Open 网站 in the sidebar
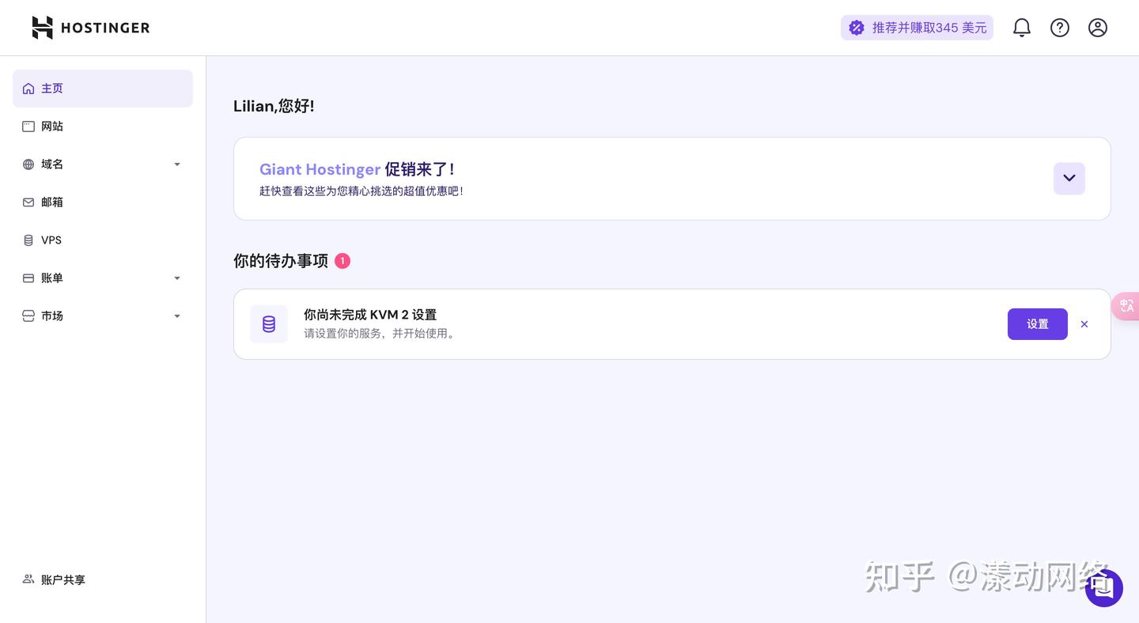Image resolution: width=1139 pixels, height=623 pixels. tap(103, 126)
